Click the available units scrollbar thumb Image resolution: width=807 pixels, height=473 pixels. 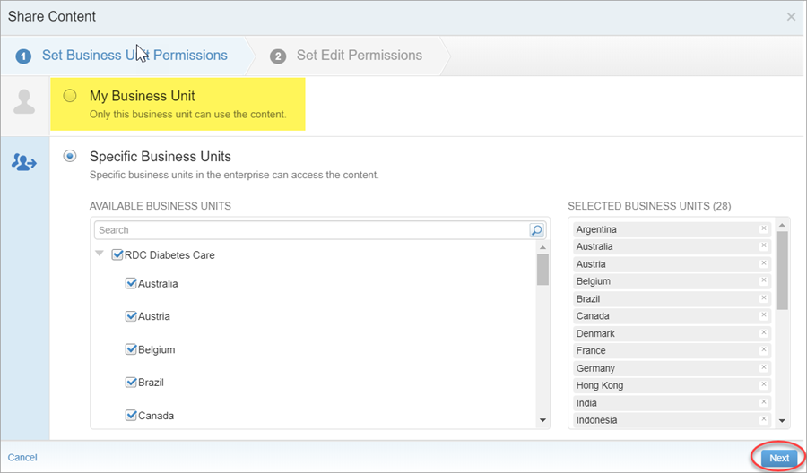coord(542,270)
